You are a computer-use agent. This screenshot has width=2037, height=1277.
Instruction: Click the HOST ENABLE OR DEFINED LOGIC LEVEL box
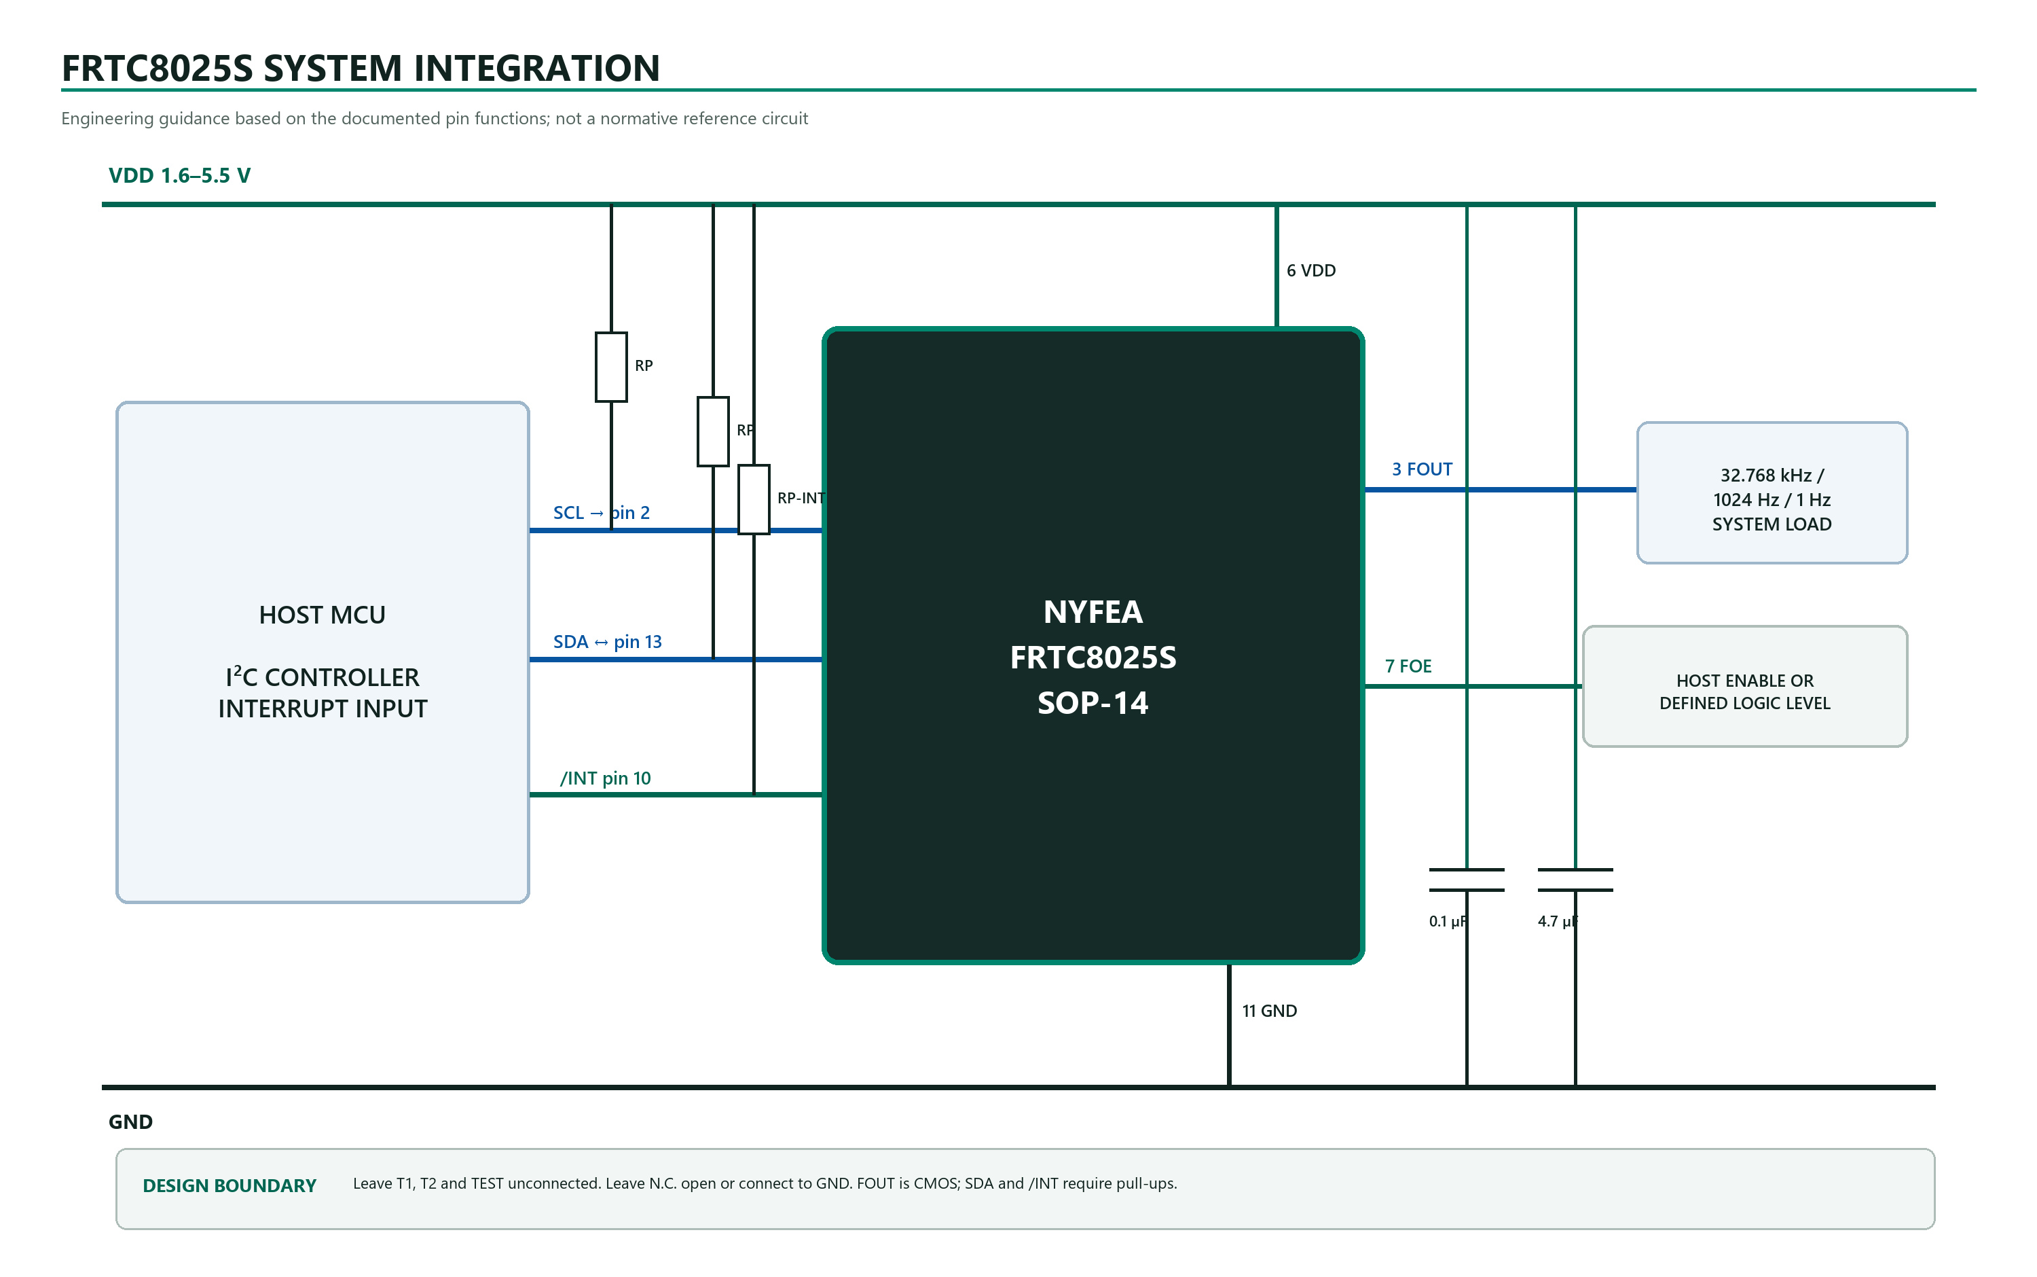(x=1744, y=687)
